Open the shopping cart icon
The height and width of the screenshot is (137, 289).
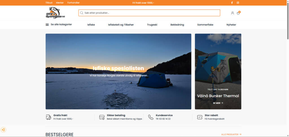238,13
